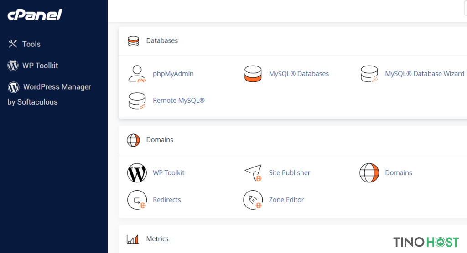
Task: Open the MySQL® Database Wizard link
Action: tap(425, 74)
